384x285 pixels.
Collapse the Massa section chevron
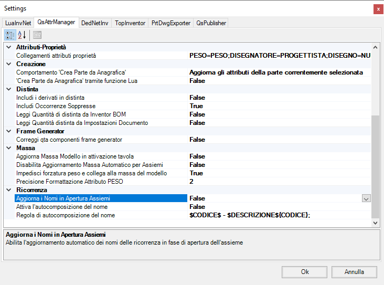click(x=9, y=148)
